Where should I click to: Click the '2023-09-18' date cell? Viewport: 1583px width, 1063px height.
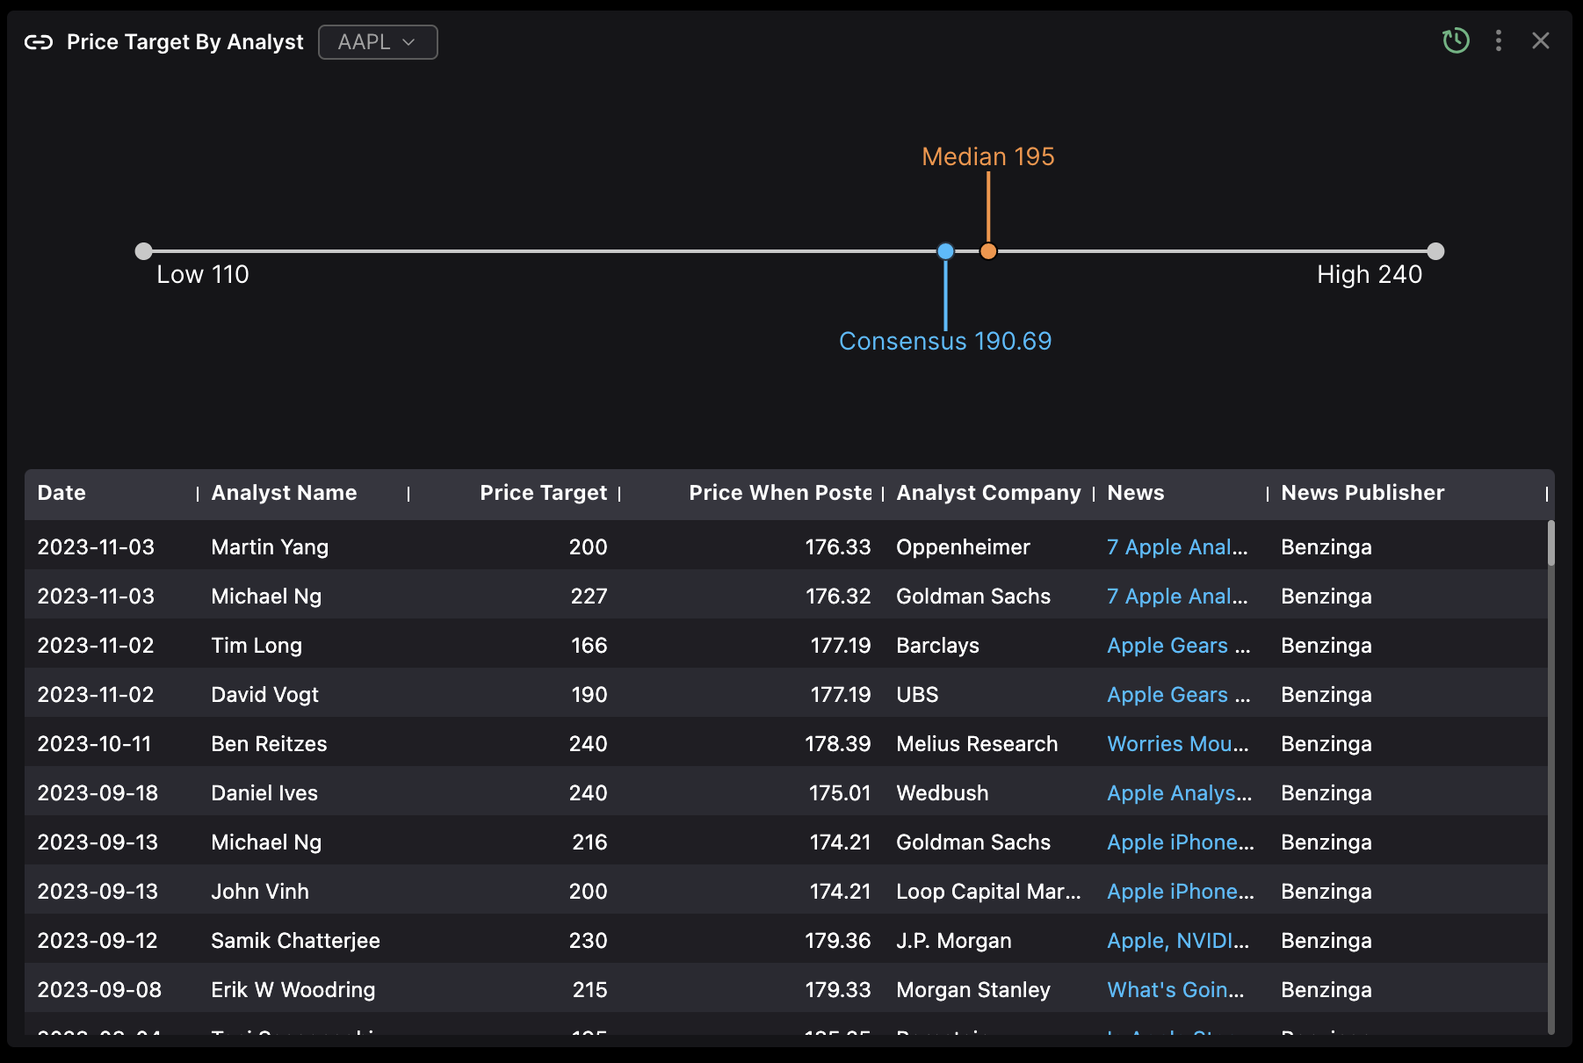coord(98,793)
